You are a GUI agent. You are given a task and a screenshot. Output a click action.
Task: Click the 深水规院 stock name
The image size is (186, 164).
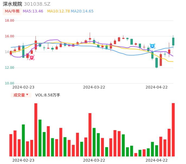pyautogui.click(x=12, y=4)
